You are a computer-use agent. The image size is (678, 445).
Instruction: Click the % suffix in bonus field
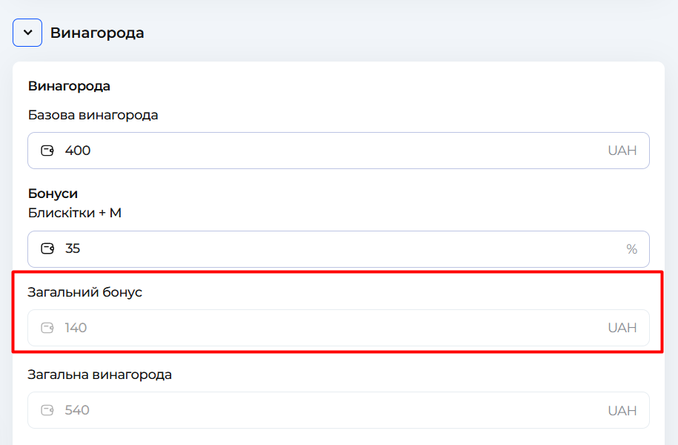click(631, 249)
